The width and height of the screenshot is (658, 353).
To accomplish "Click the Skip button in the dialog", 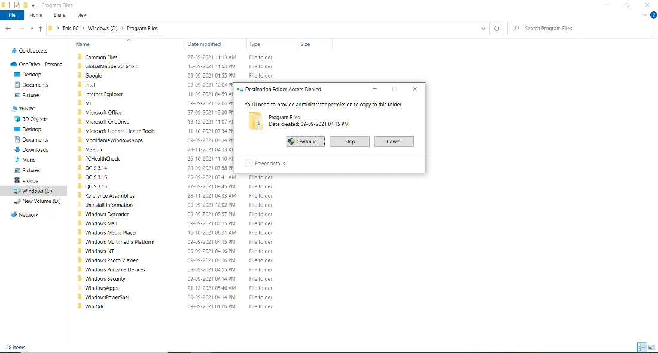I will click(x=349, y=142).
